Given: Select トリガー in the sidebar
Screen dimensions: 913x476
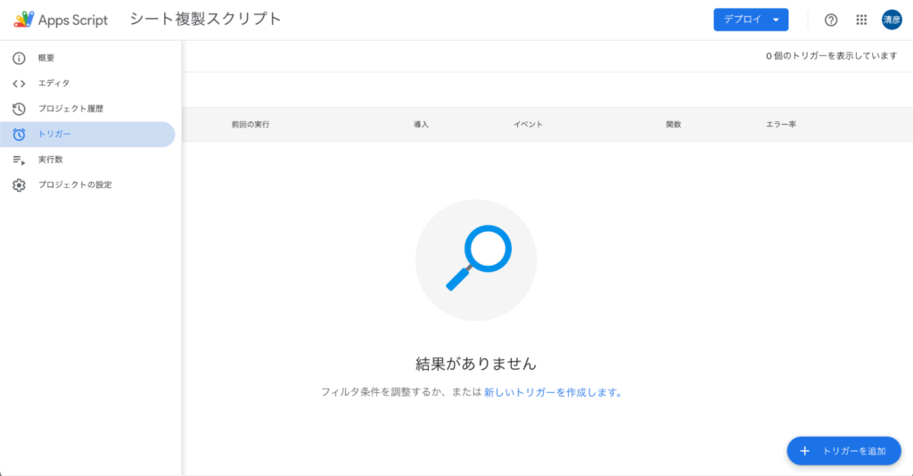Looking at the screenshot, I should point(87,135).
